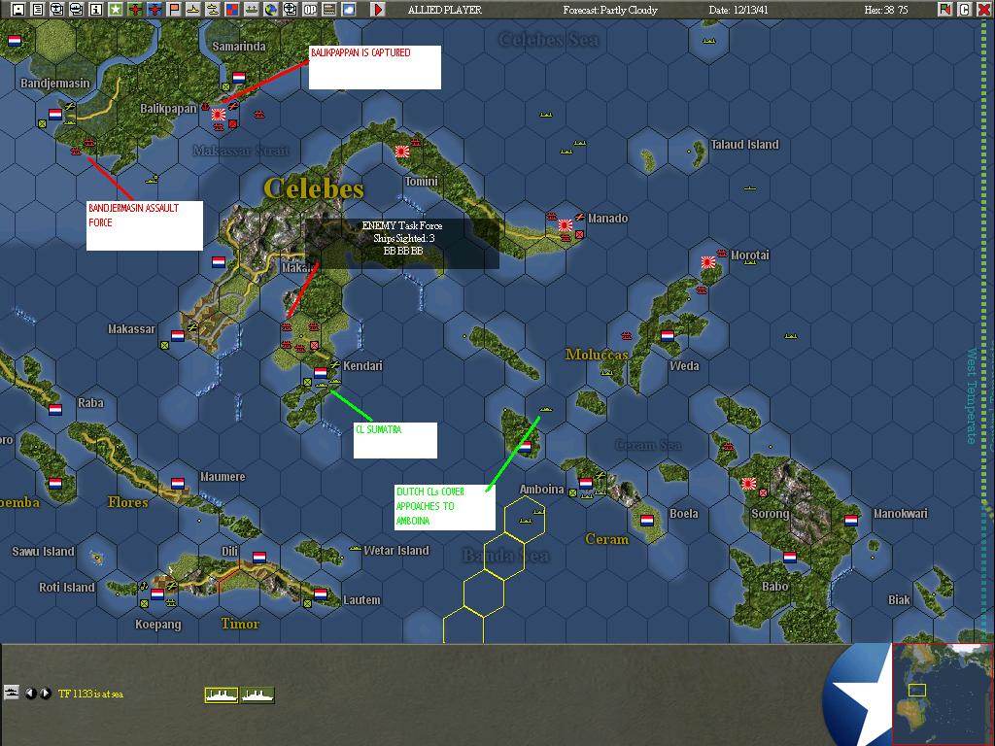
Task: Go to next task force arrow
Action: (45, 694)
